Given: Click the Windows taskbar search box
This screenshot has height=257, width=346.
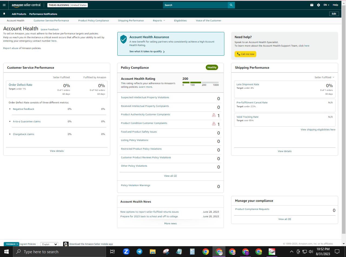Looking at the screenshot, I should coord(59,252).
